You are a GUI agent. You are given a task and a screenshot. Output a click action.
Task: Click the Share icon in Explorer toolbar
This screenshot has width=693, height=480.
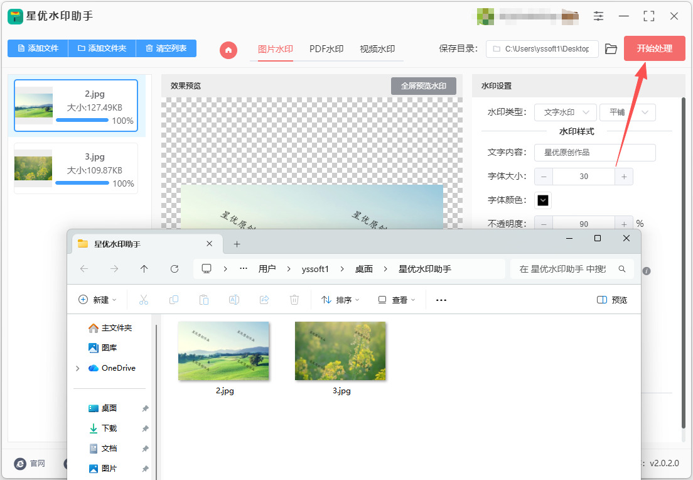pos(264,300)
